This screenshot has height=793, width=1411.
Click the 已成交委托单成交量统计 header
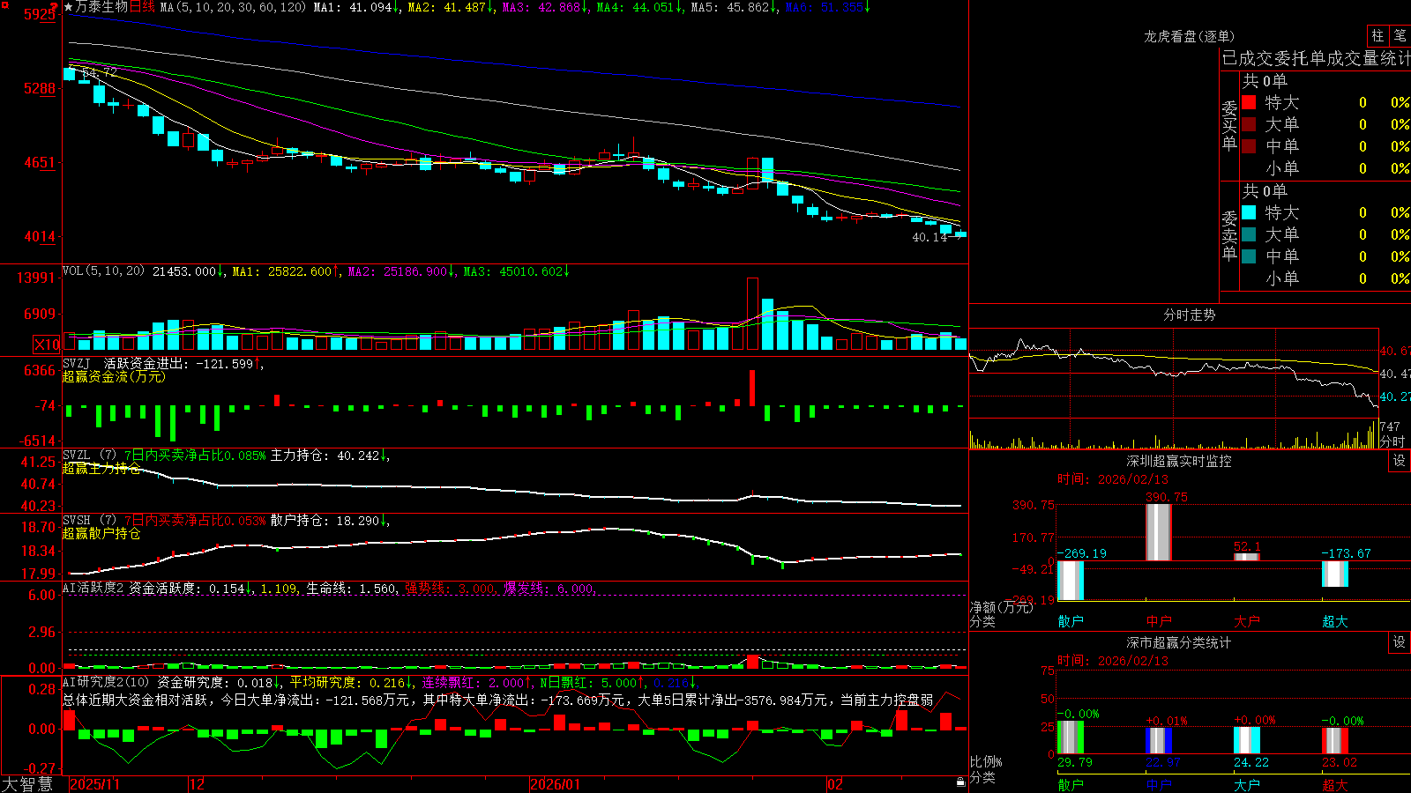[1316, 58]
